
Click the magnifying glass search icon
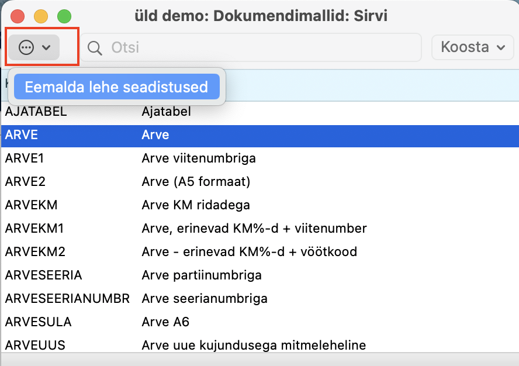pos(95,47)
